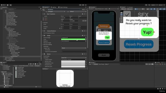
Task: Toggle the Raycast Target checkbox
Action: pyautogui.click(x=62, y=43)
